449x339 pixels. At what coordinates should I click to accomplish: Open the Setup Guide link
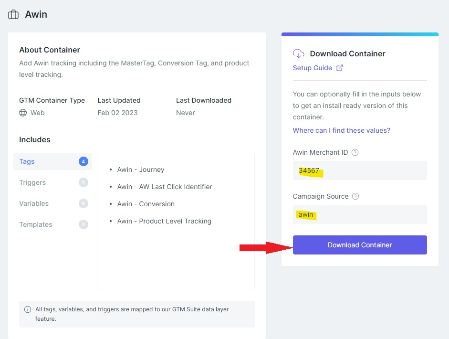tap(313, 68)
